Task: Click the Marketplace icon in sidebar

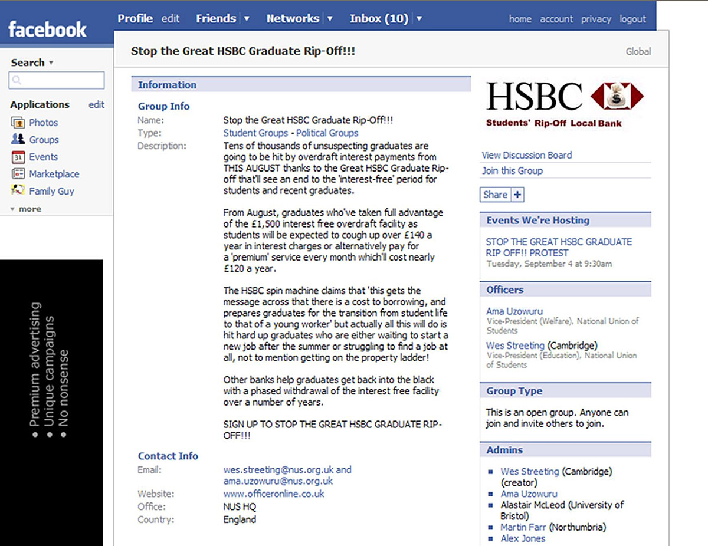Action: click(x=18, y=174)
